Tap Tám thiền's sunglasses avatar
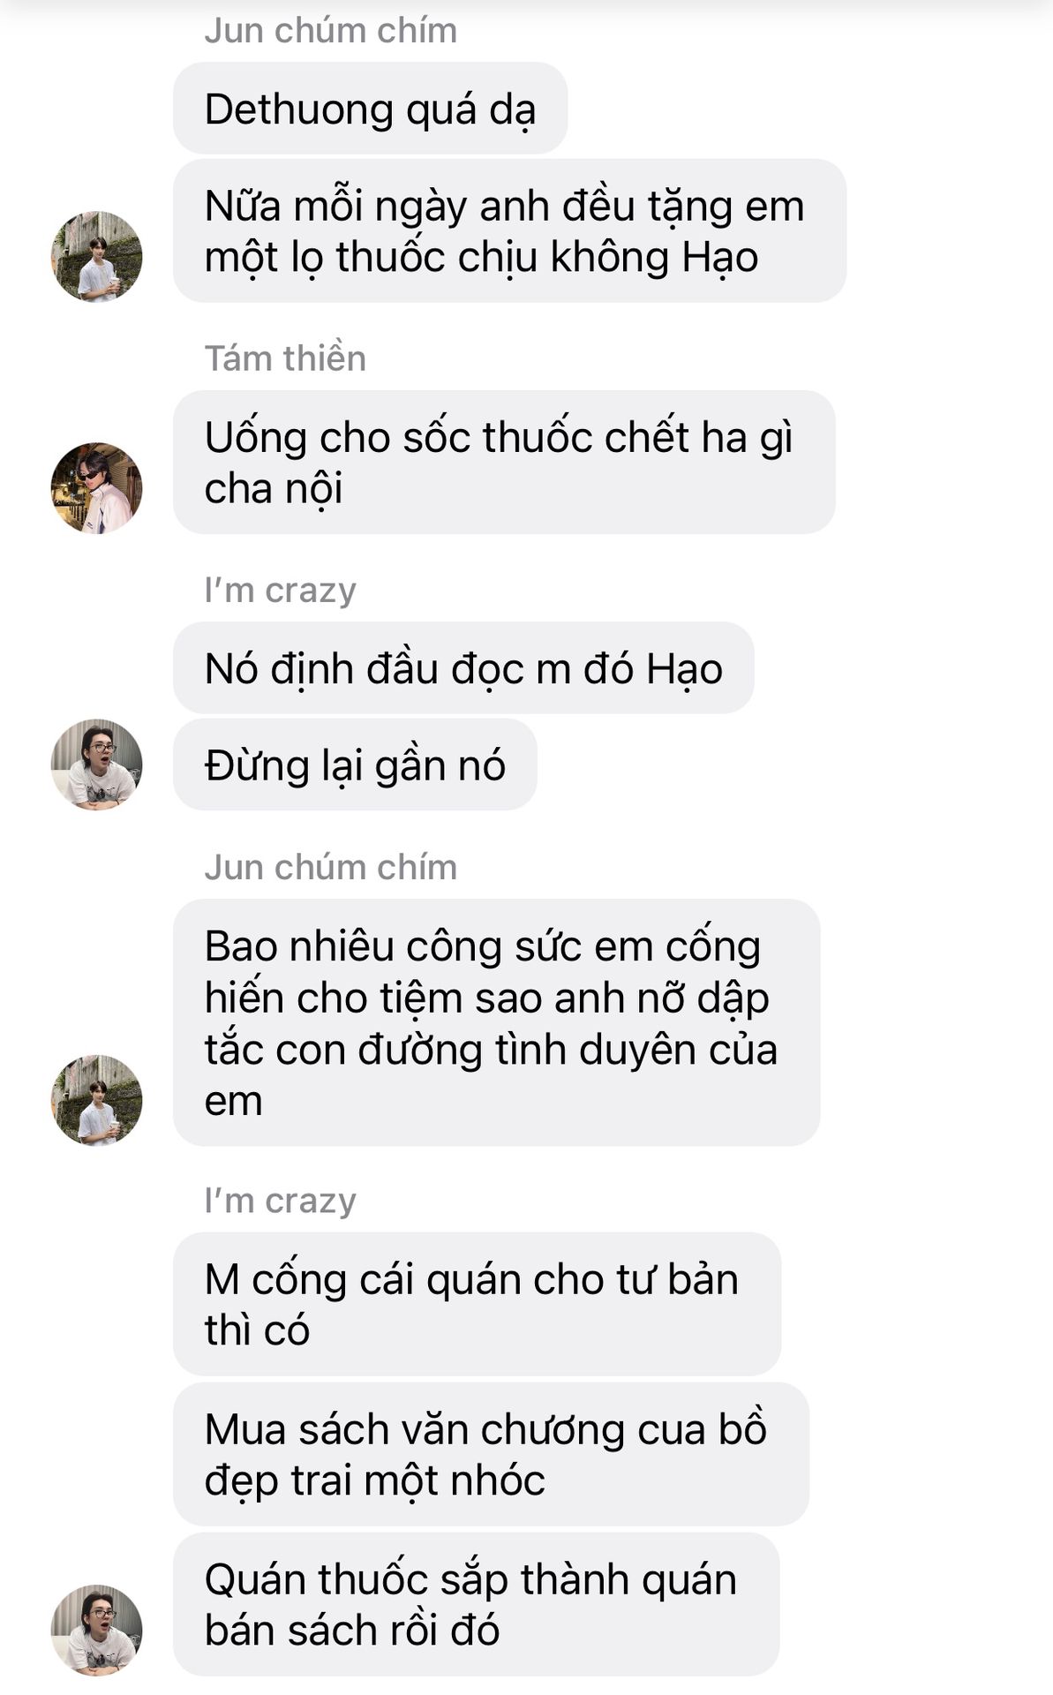Screen dimensions: 1053x1695 (x=96, y=488)
